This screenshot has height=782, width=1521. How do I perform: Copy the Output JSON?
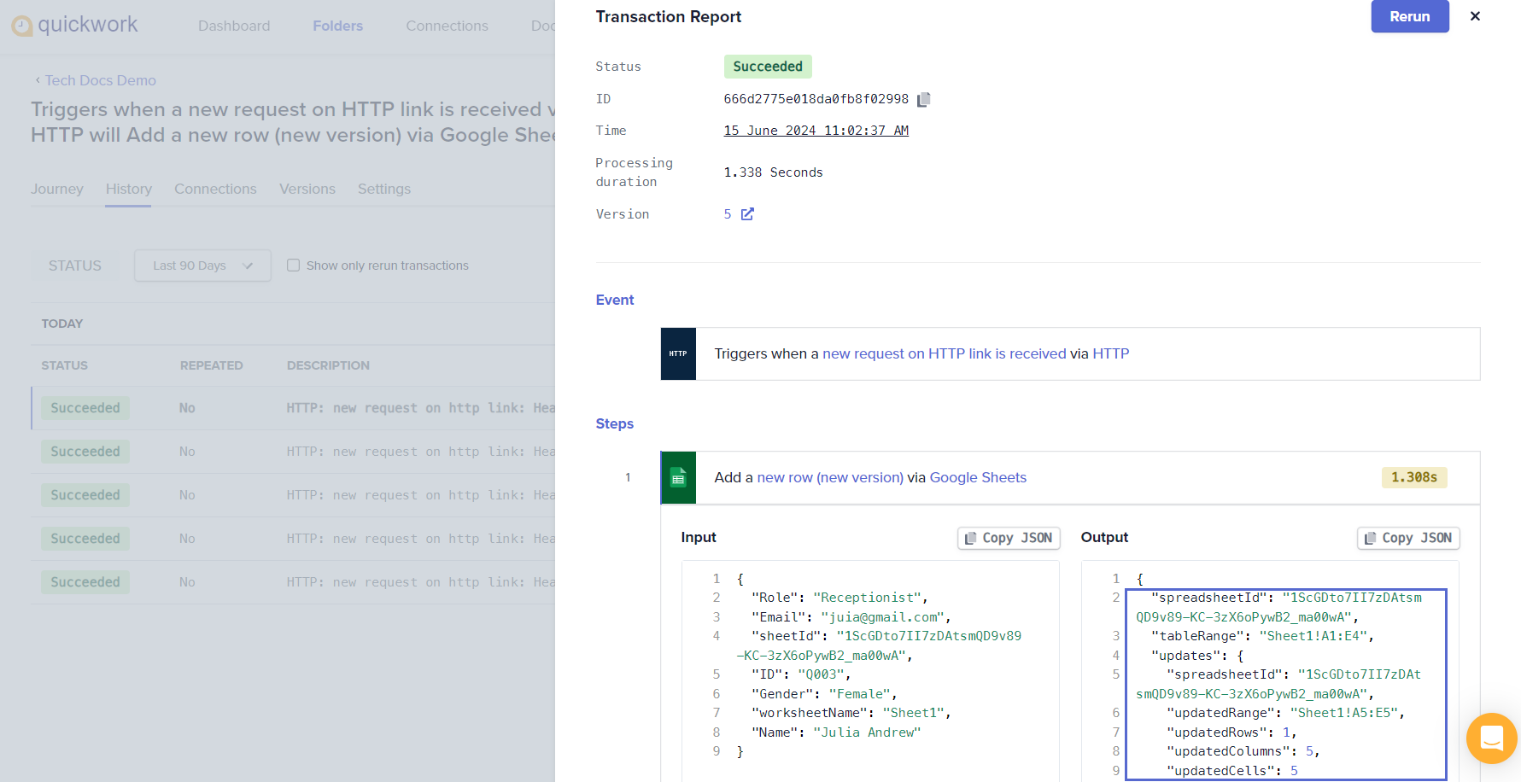tap(1408, 538)
